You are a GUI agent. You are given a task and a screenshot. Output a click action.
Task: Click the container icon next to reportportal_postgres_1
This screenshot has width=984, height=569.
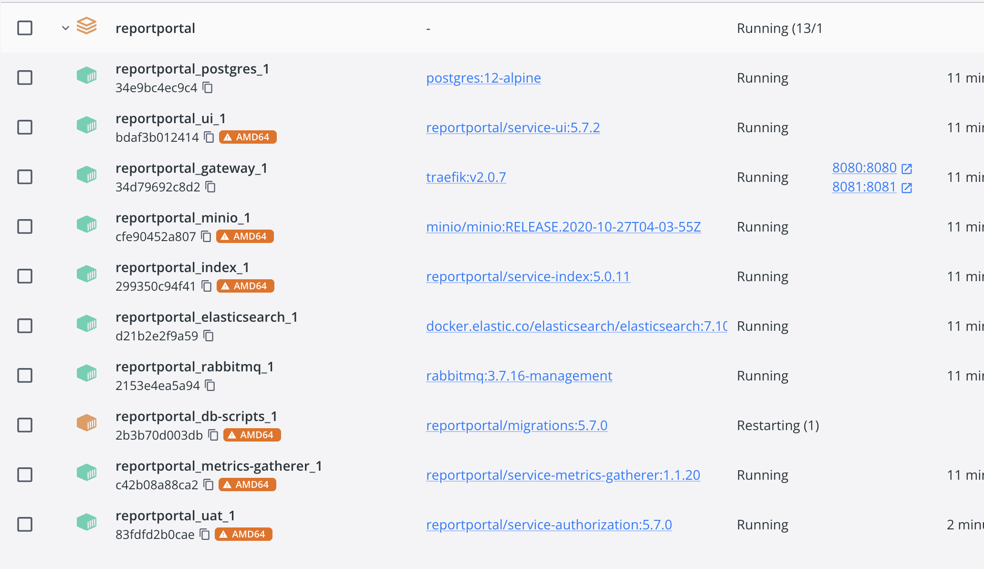pyautogui.click(x=86, y=75)
